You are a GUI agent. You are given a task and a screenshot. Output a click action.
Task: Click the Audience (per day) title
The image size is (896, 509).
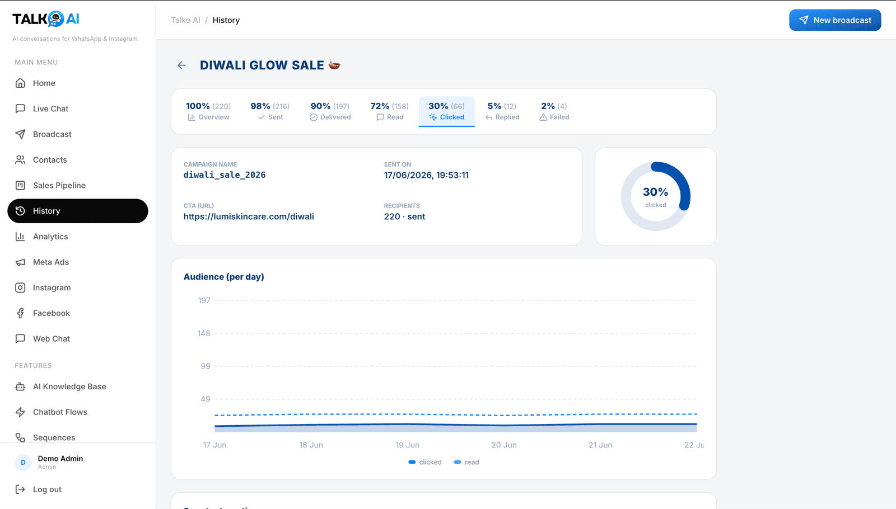coord(224,277)
